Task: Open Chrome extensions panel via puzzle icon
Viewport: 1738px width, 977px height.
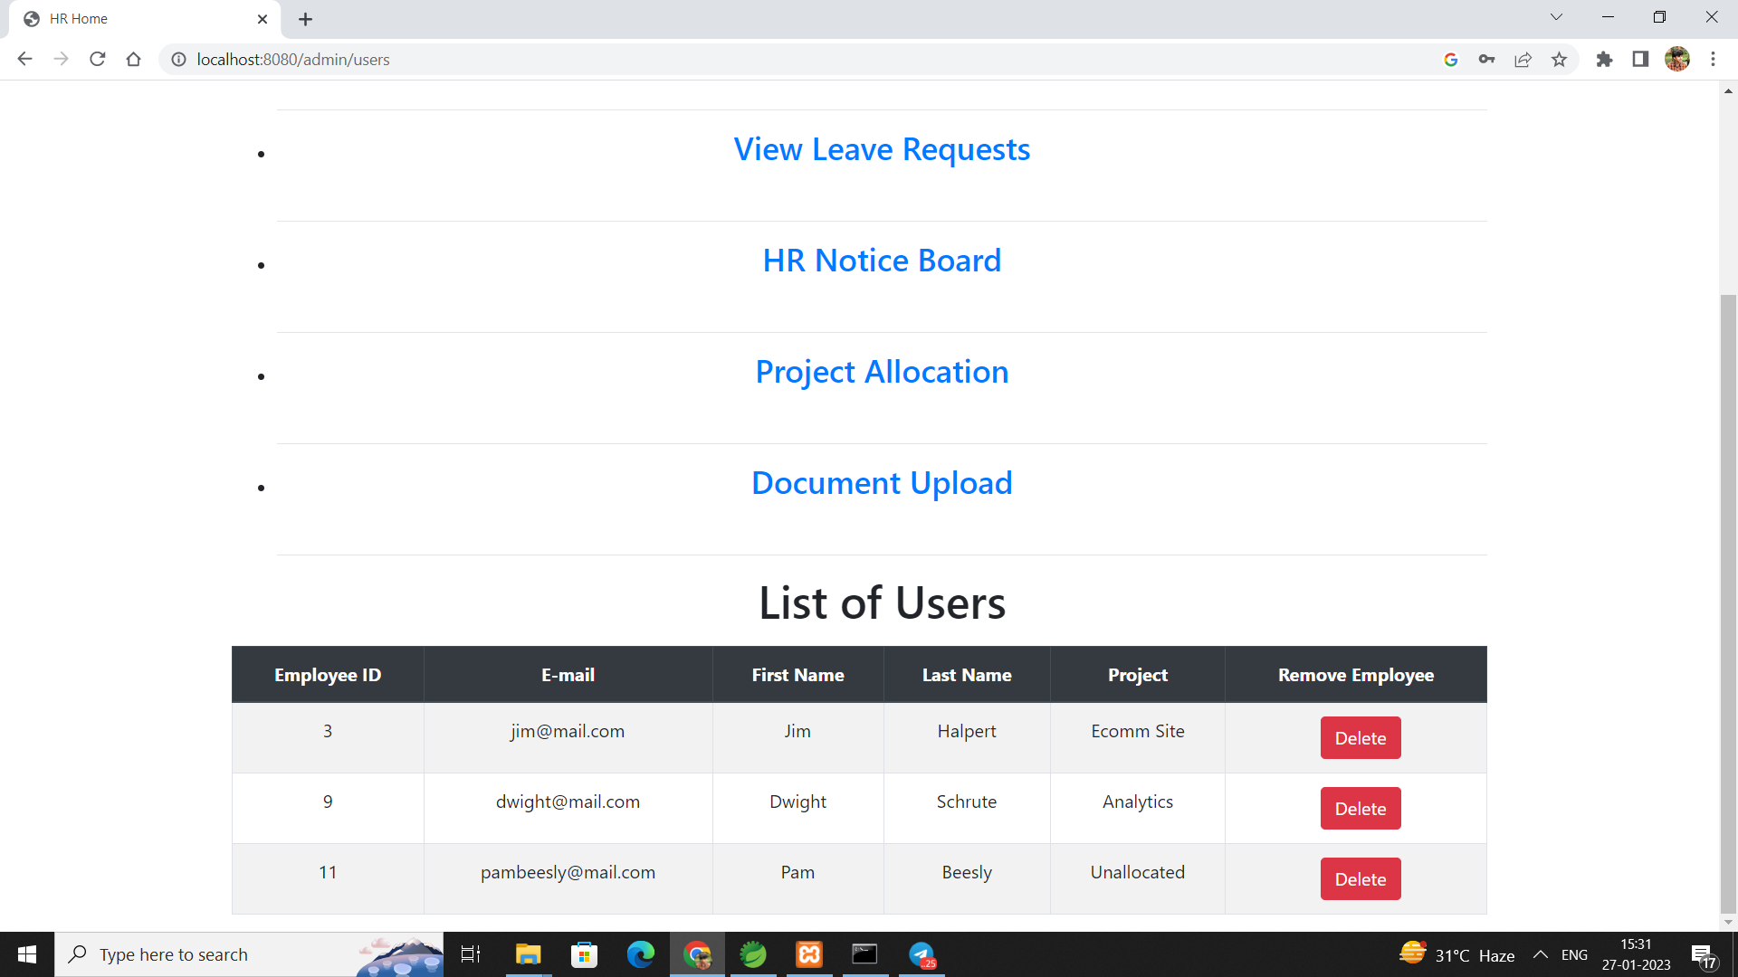Action: tap(1605, 59)
